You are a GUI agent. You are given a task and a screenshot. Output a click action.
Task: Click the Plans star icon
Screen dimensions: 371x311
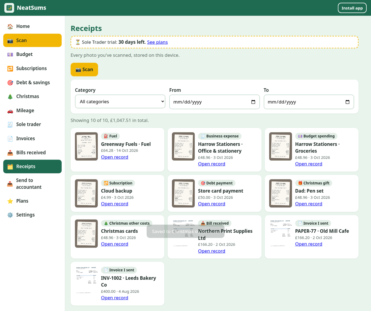coord(10,201)
